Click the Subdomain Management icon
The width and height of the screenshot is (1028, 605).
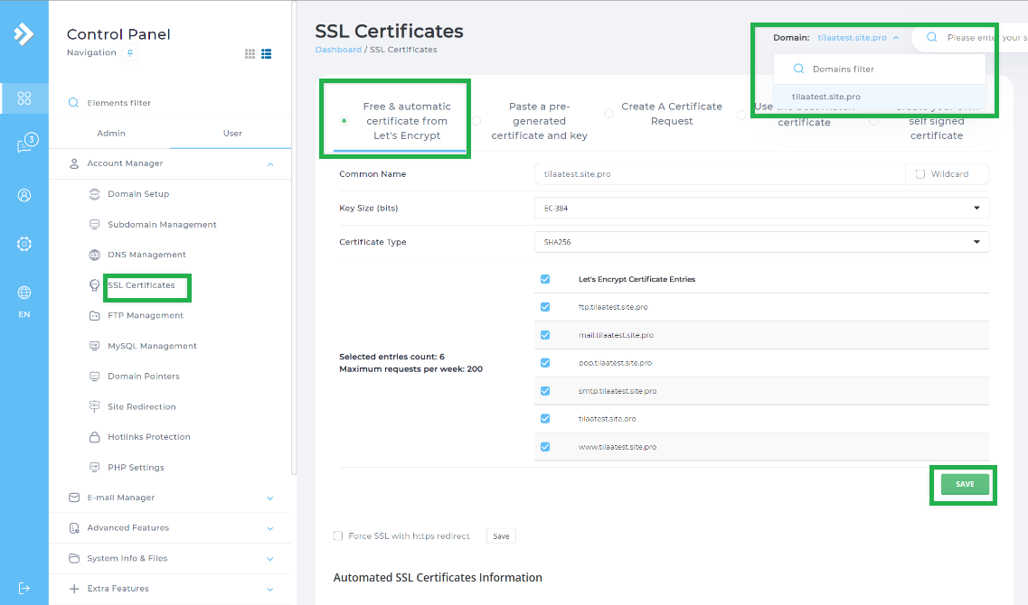[94, 224]
